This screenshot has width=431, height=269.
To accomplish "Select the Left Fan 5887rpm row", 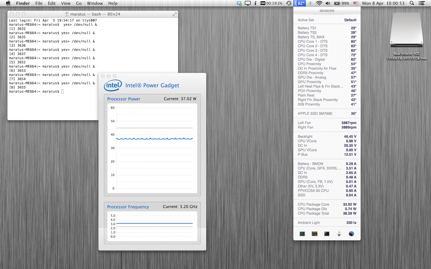I will coord(327,123).
